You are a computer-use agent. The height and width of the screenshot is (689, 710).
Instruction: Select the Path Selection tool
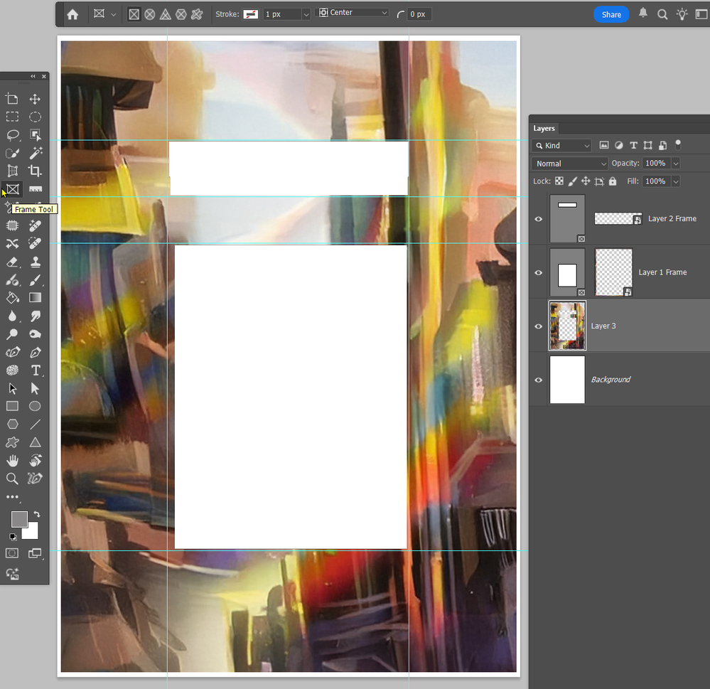point(12,388)
